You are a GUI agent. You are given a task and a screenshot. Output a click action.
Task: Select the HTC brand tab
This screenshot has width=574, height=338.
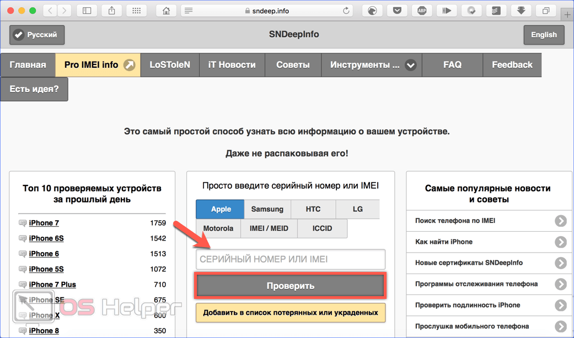coord(313,209)
